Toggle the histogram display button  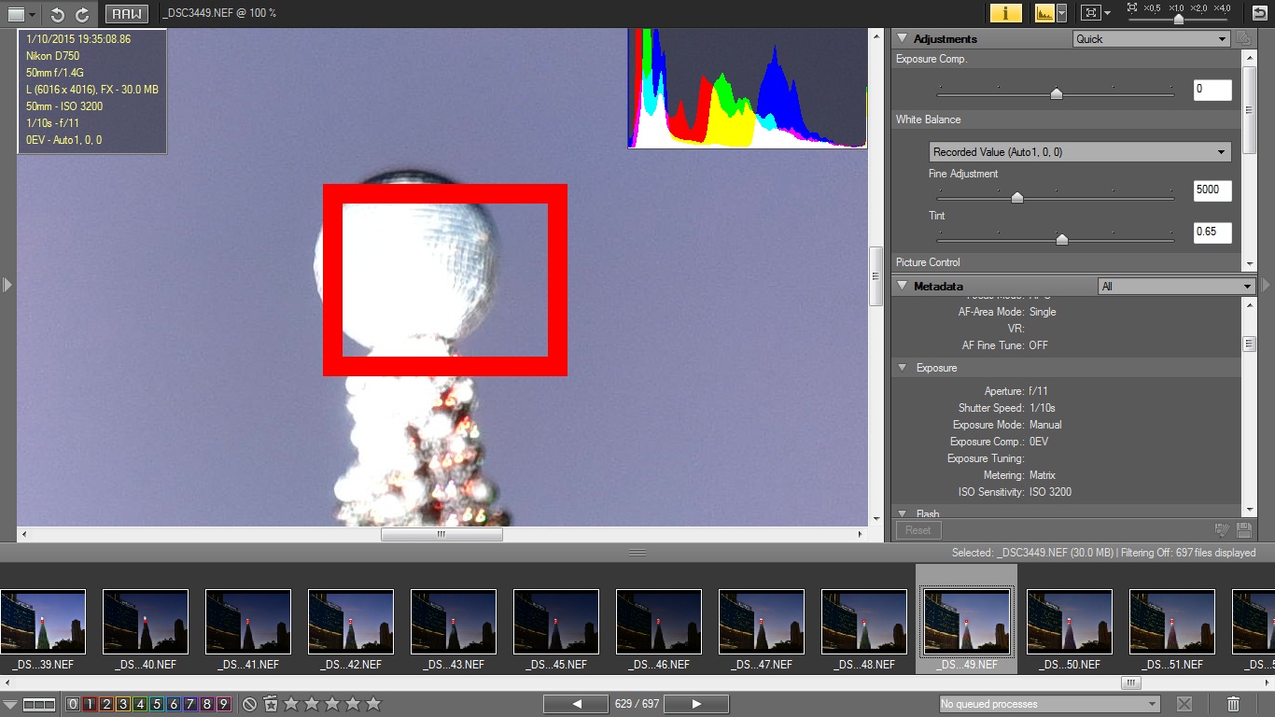pyautogui.click(x=1044, y=13)
